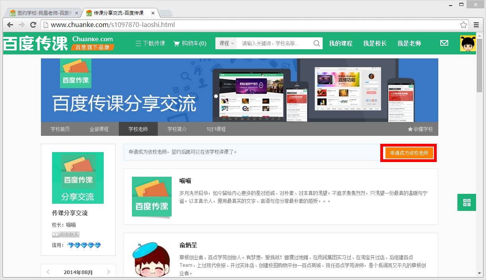Click the search magnifier icon
The height and width of the screenshot is (280, 486).
click(x=316, y=43)
